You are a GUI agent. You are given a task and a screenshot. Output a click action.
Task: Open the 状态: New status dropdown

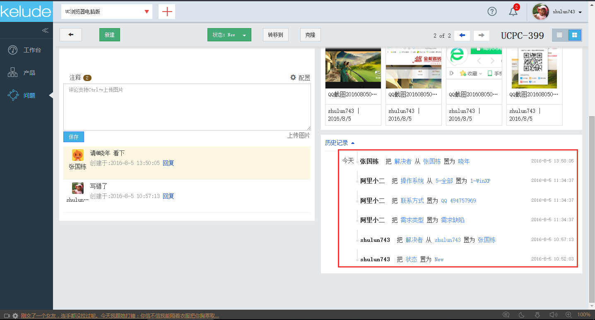229,35
